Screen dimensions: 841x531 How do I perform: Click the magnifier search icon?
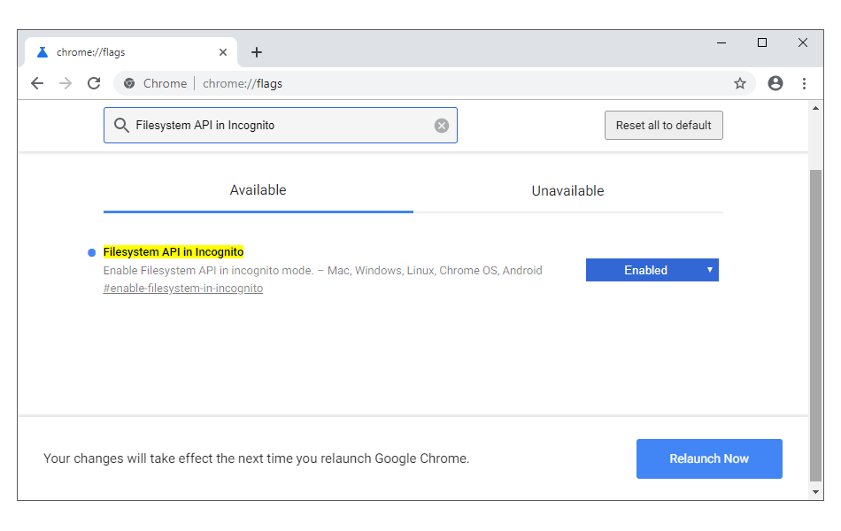click(122, 125)
